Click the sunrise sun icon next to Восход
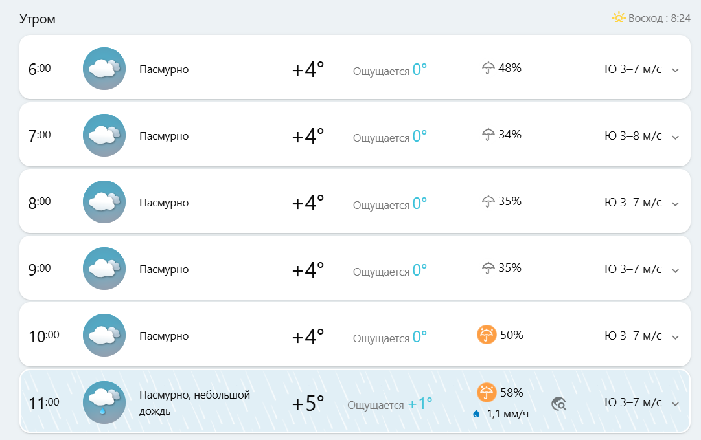This screenshot has height=440, width=701. click(618, 19)
